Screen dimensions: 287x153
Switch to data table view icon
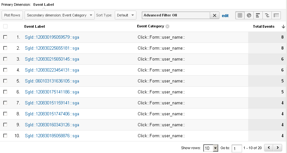pos(240,15)
